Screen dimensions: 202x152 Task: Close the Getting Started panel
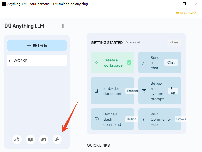click(x=174, y=42)
